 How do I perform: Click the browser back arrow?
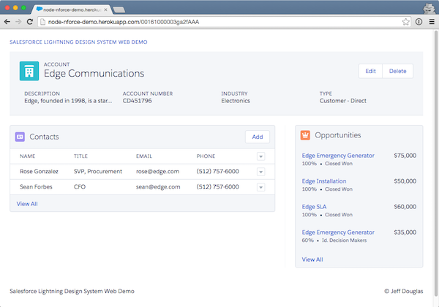tap(7, 22)
